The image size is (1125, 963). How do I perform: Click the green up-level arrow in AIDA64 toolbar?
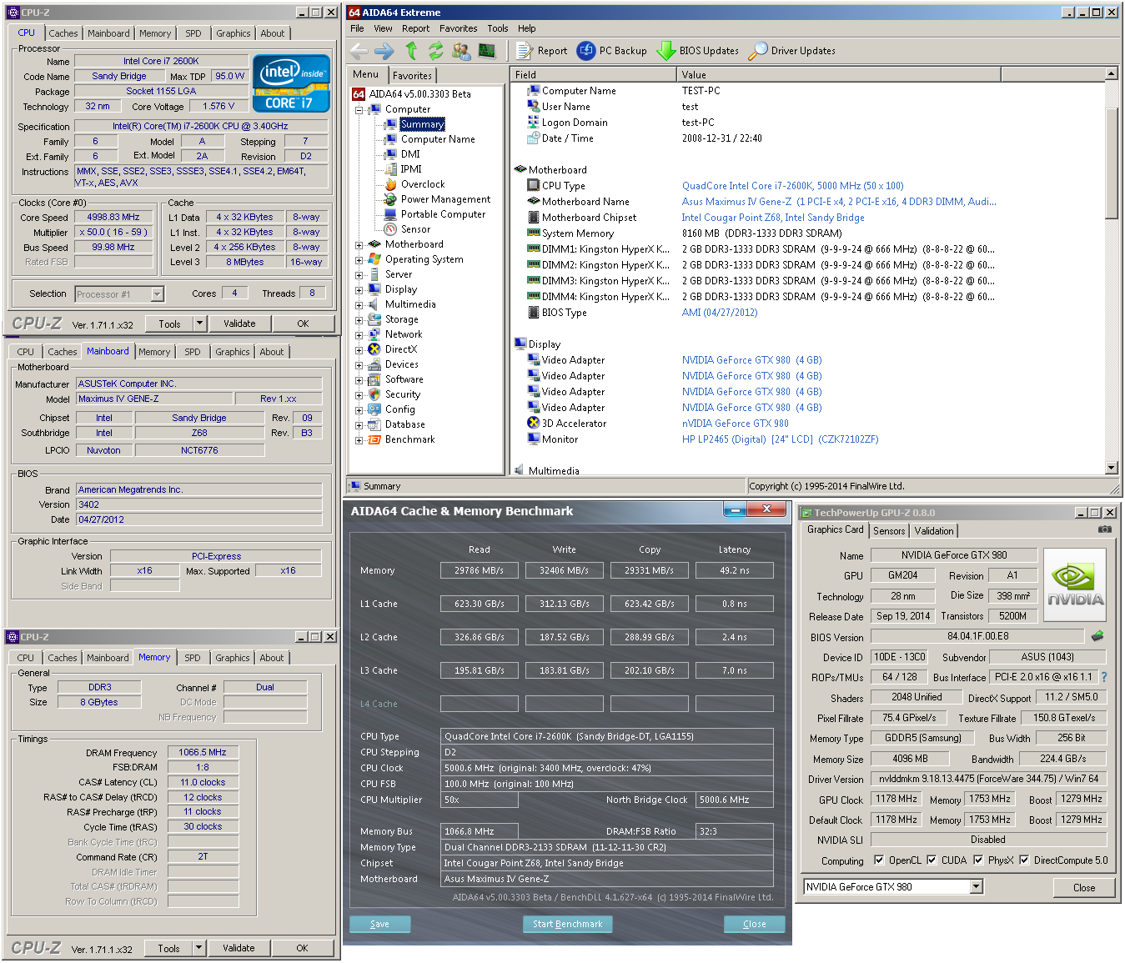(x=411, y=51)
